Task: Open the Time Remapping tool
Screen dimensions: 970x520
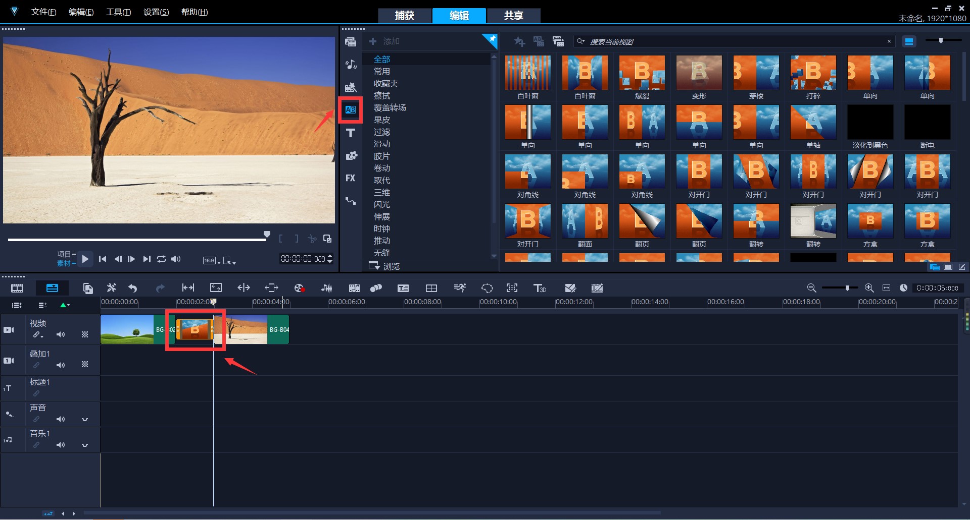Action: click(460, 288)
